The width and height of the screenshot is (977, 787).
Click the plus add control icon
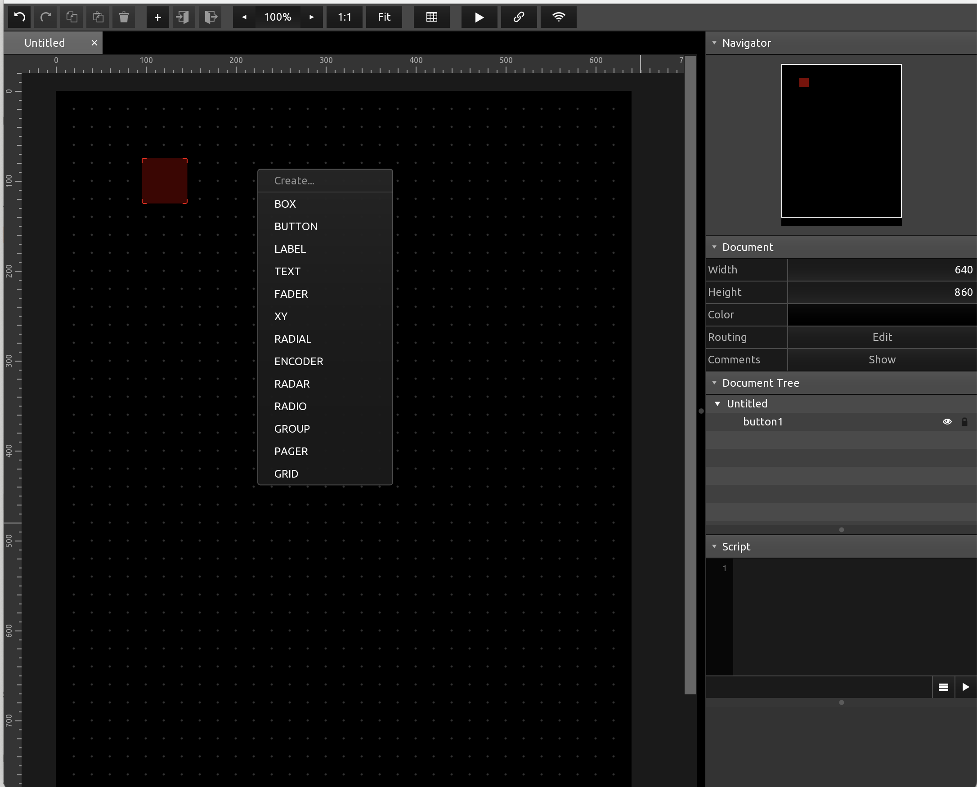point(157,17)
